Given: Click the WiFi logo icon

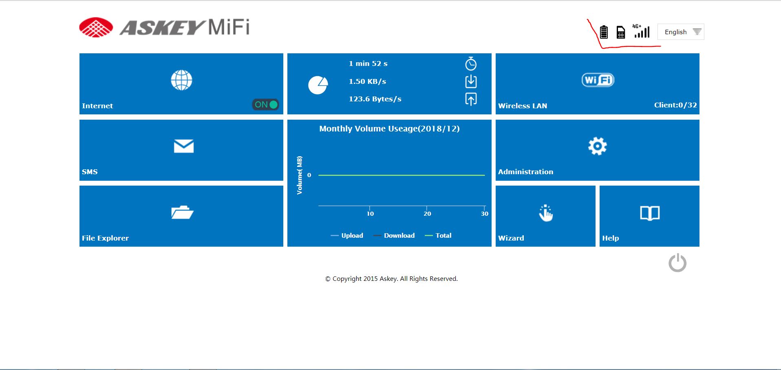Looking at the screenshot, I should [x=598, y=80].
